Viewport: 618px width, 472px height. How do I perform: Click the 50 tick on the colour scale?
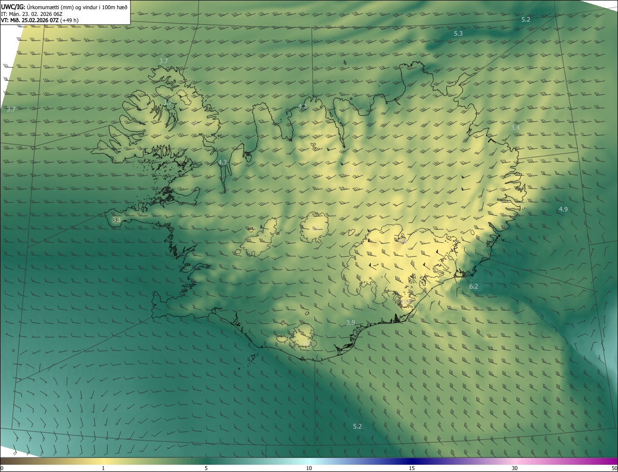614,468
